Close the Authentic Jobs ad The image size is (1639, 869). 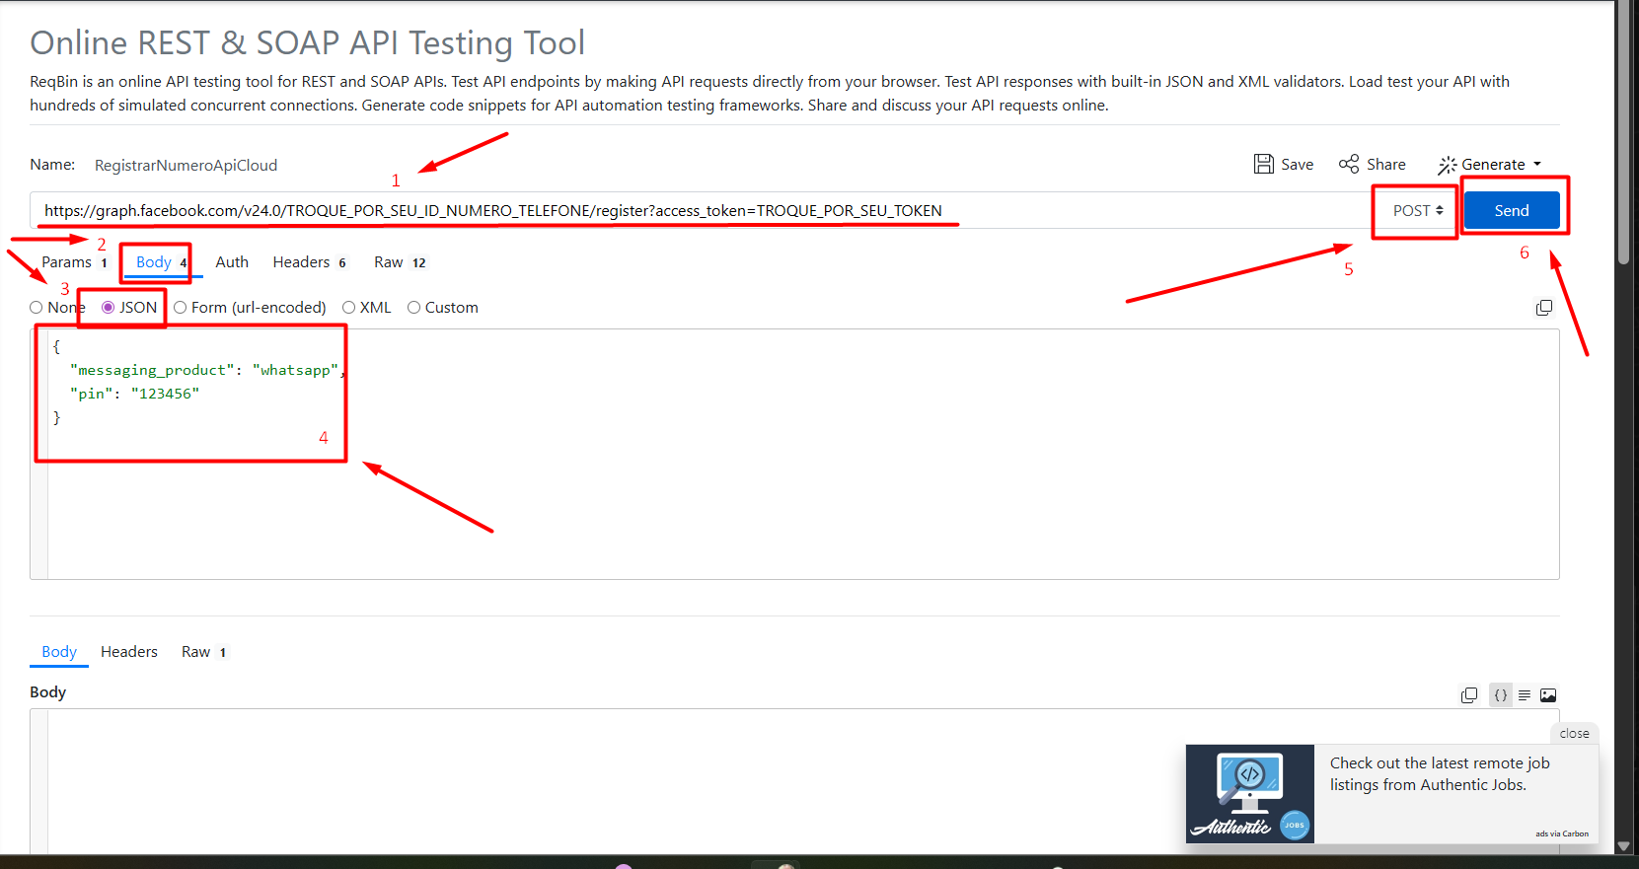pos(1574,734)
